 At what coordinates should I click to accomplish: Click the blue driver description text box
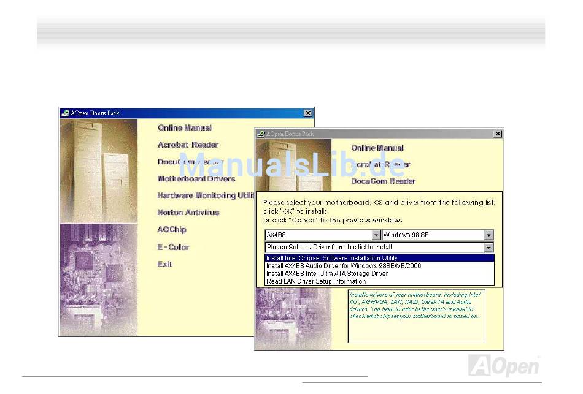click(x=416, y=316)
